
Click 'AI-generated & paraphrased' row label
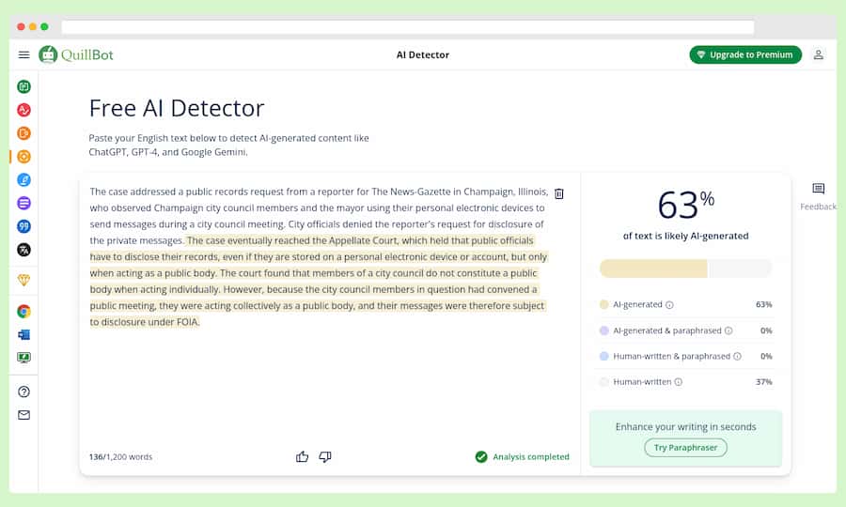[x=666, y=330]
